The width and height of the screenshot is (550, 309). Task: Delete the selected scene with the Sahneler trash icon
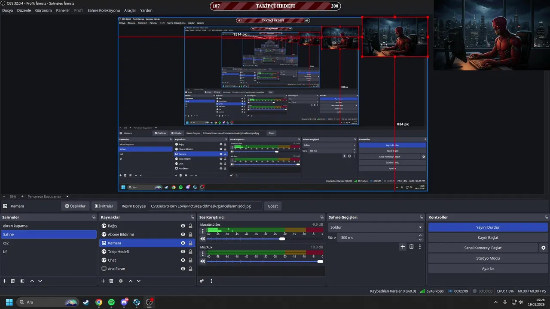click(x=13, y=281)
